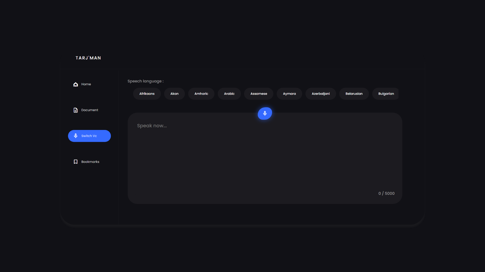Screen dimensions: 485x272
Task: Open the Home menu label
Action: 86,84
